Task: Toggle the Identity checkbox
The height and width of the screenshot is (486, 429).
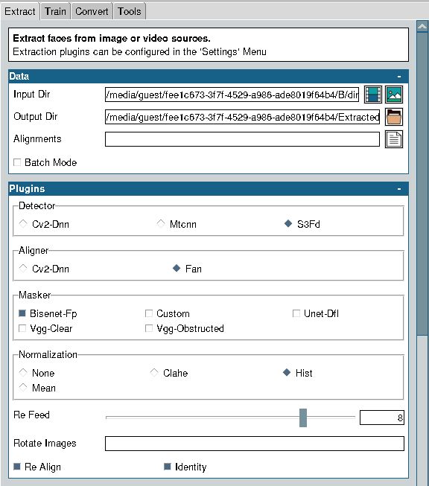Action: [x=168, y=467]
